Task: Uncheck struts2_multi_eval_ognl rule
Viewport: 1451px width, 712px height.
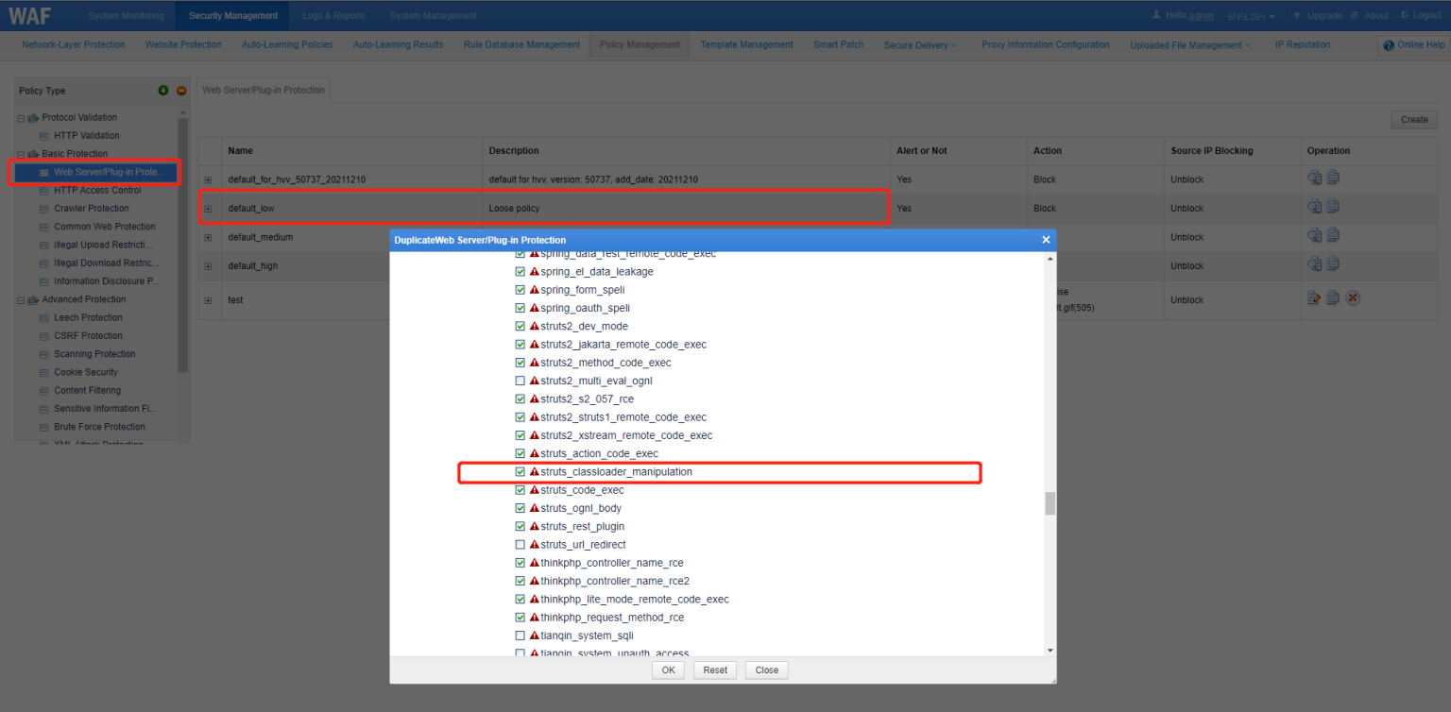Action: pos(520,381)
